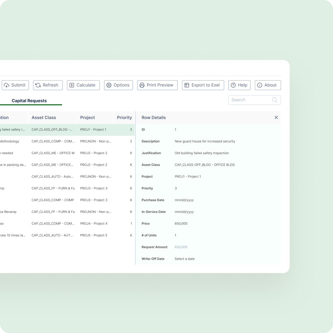This screenshot has width=333, height=333.
Task: Edit the Price value 650,000
Action: click(x=181, y=223)
